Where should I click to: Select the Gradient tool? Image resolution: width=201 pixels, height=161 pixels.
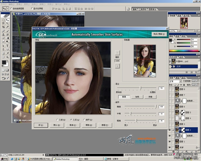point(8,38)
